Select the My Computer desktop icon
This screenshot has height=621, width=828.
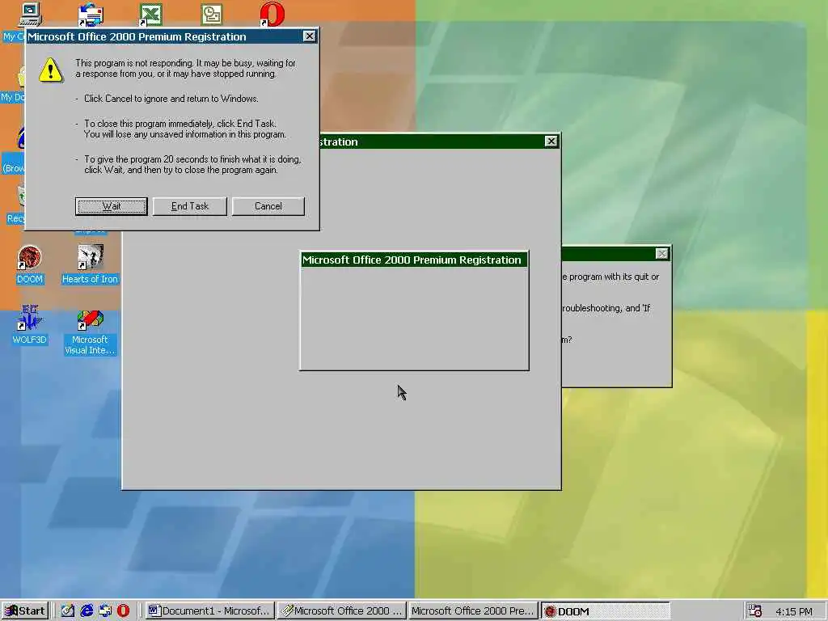pyautogui.click(x=30, y=15)
